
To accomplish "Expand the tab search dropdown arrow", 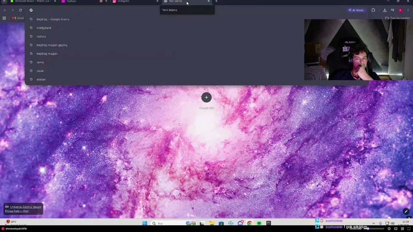I will pyautogui.click(x=4, y=1).
